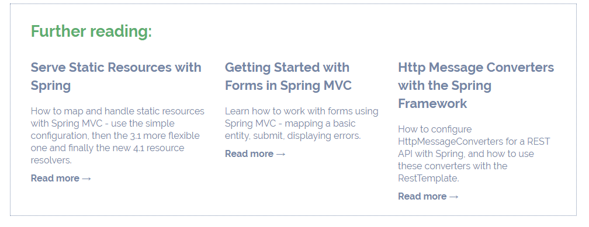Click the arrow after first Read more
Image resolution: width=589 pixels, height=227 pixels.
86,179
